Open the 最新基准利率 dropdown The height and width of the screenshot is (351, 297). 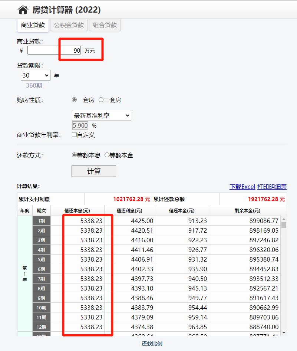(x=101, y=115)
